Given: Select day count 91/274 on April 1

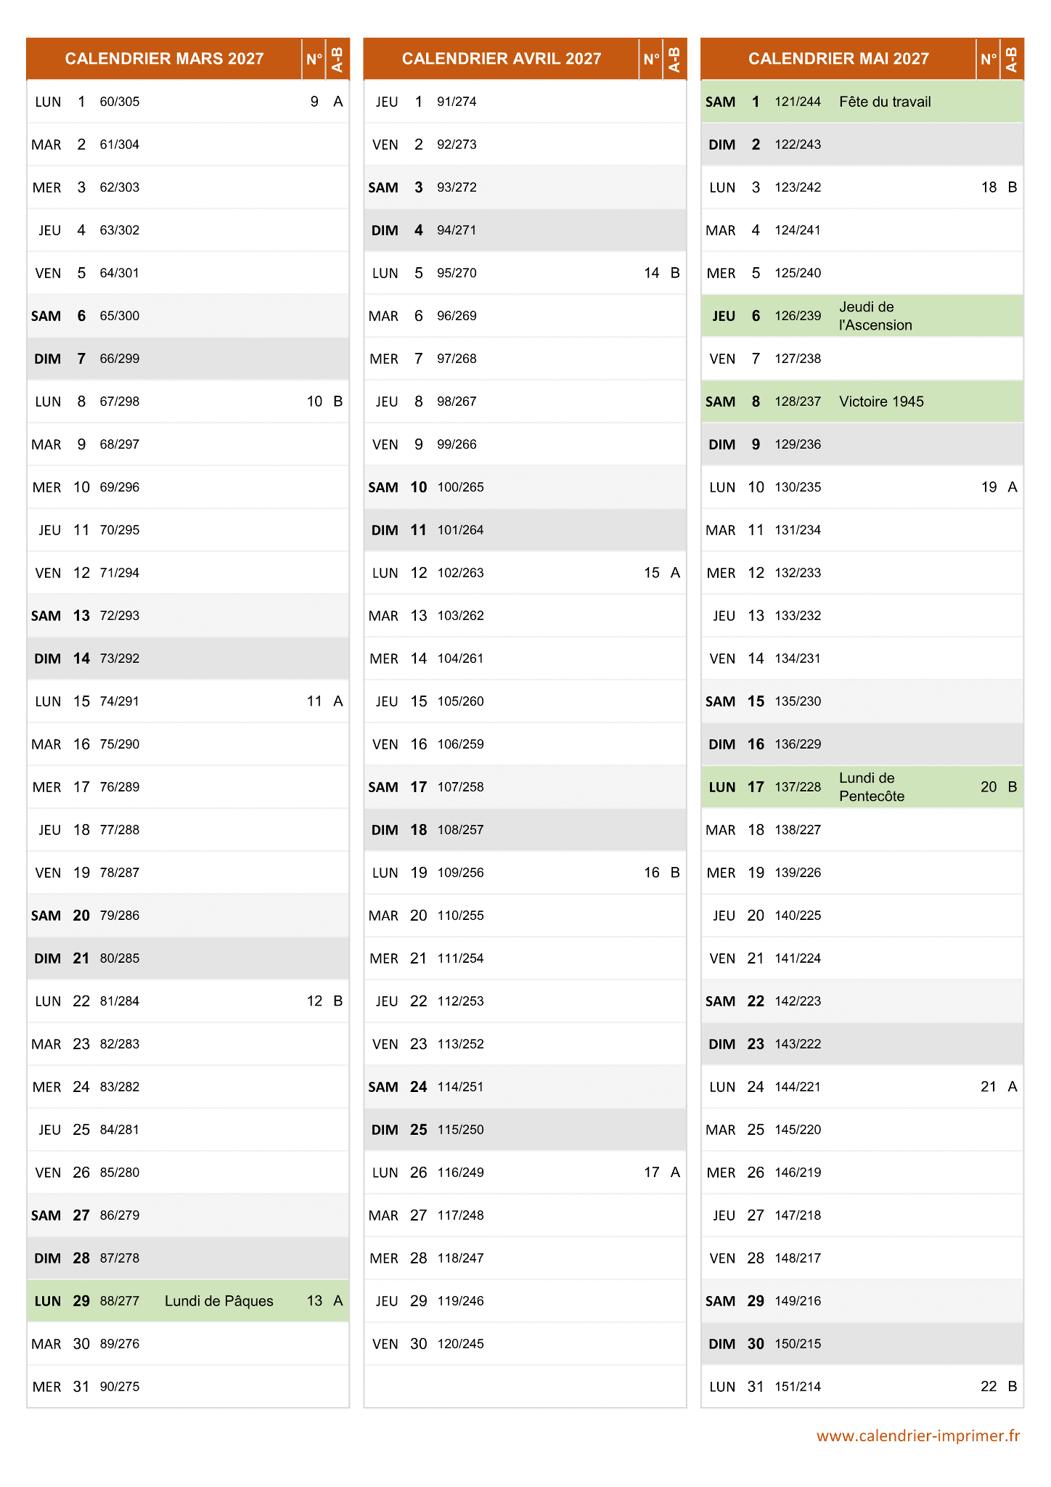Looking at the screenshot, I should 457,102.
